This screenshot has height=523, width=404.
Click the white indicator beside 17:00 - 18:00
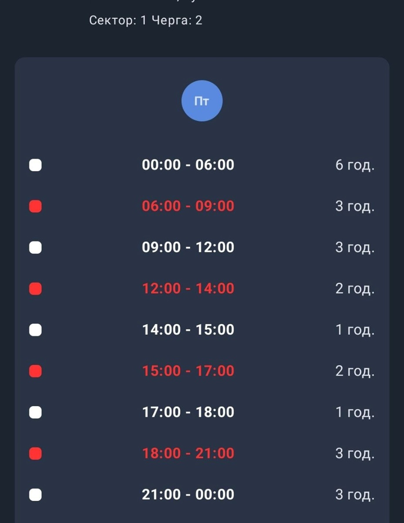pos(35,412)
